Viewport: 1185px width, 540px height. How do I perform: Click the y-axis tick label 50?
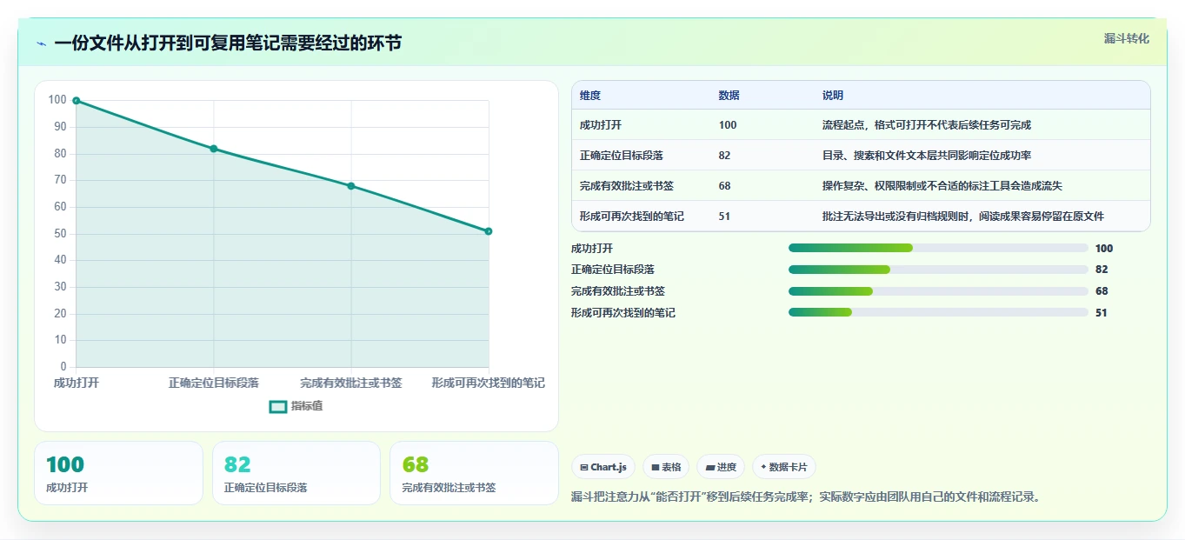click(61, 234)
